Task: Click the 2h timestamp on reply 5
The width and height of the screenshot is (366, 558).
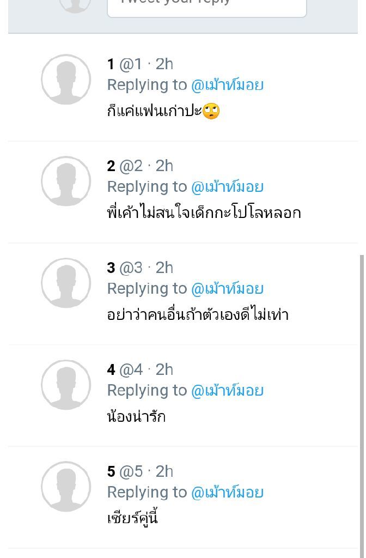Action: pyautogui.click(x=164, y=472)
